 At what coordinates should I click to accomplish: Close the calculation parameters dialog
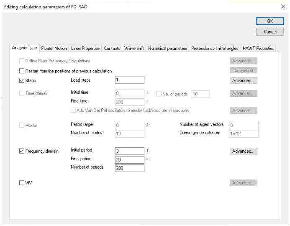pos(282,7)
